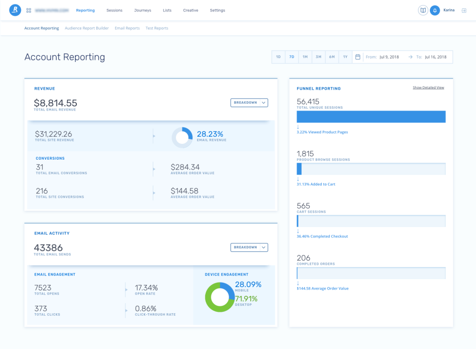476x349 pixels.
Task: Click the R logo icon
Action: click(15, 10)
